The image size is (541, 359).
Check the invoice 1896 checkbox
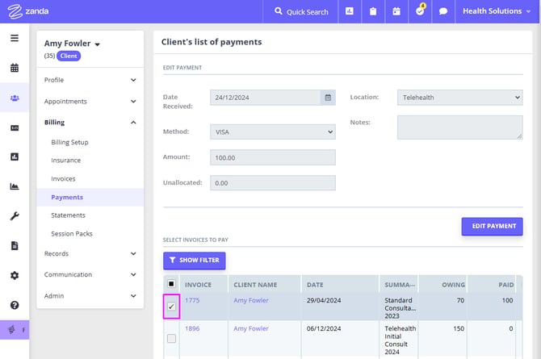[x=171, y=338]
